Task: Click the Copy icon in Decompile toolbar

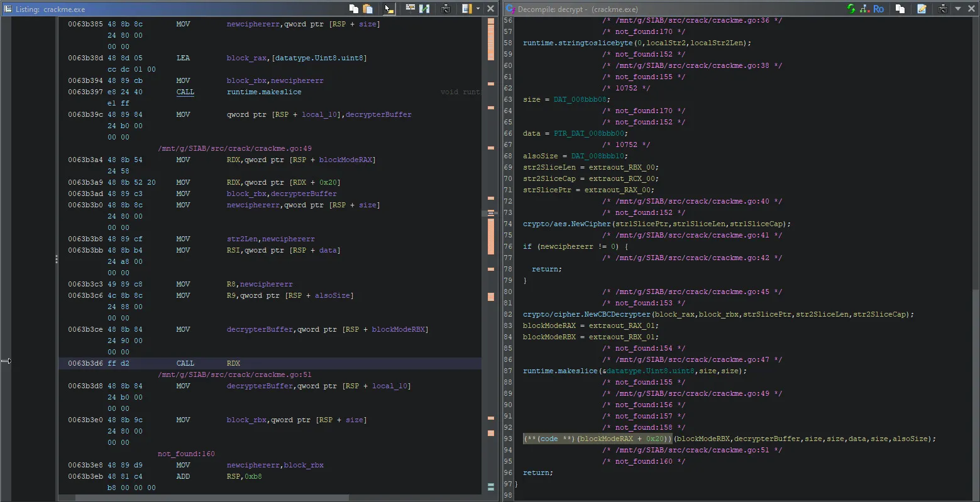Action: (x=900, y=9)
